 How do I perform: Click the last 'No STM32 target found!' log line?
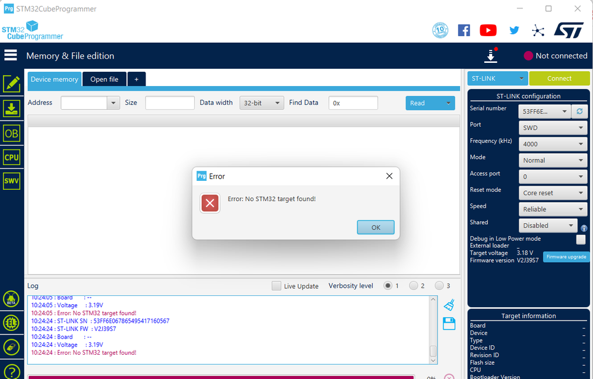(84, 352)
